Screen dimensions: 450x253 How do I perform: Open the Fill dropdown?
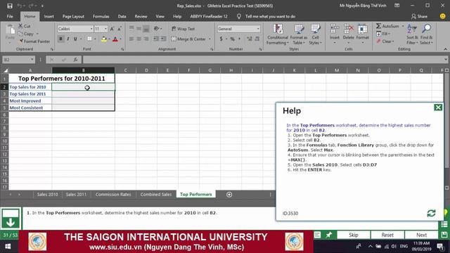[383, 34]
